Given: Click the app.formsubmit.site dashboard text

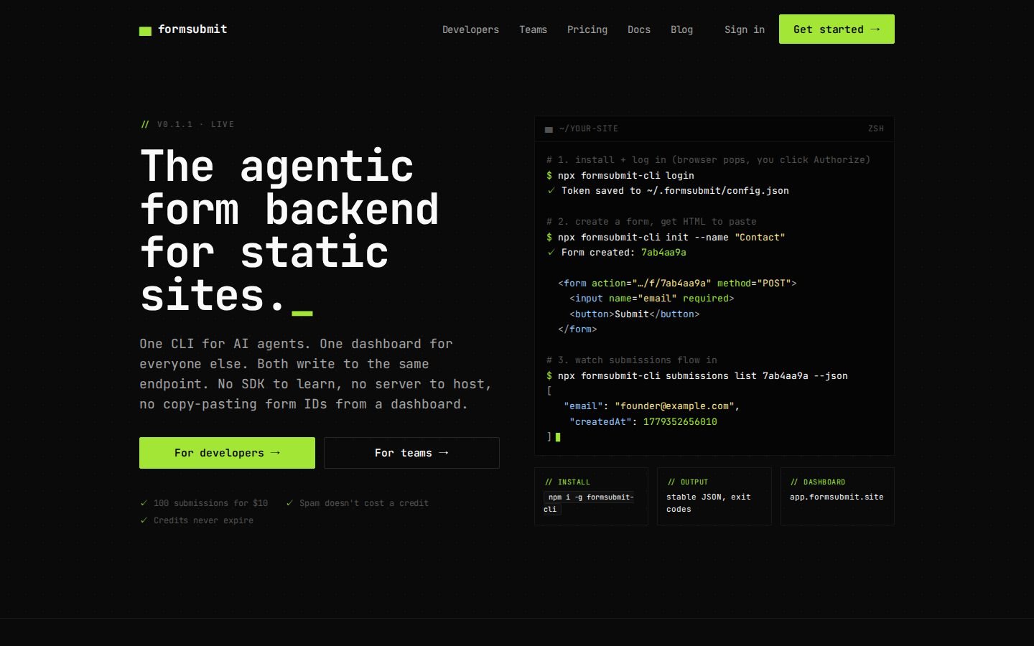Looking at the screenshot, I should [x=837, y=497].
